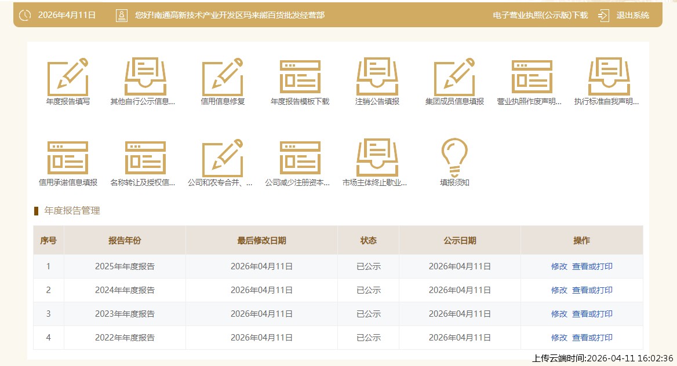This screenshot has height=366, width=677.
Task: Open 市场主体终止歇业 tray icon
Action: (377, 158)
